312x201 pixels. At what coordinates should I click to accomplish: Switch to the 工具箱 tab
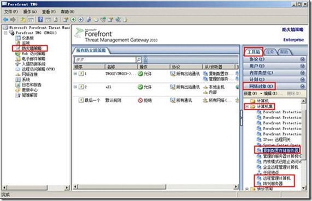254,52
